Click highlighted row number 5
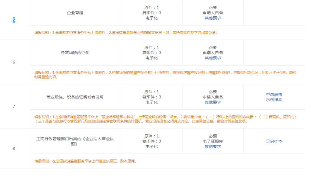 [x=14, y=20]
